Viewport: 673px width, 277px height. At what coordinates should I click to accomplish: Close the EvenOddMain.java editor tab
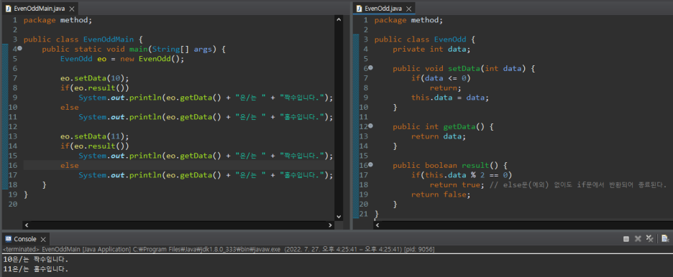coord(72,9)
